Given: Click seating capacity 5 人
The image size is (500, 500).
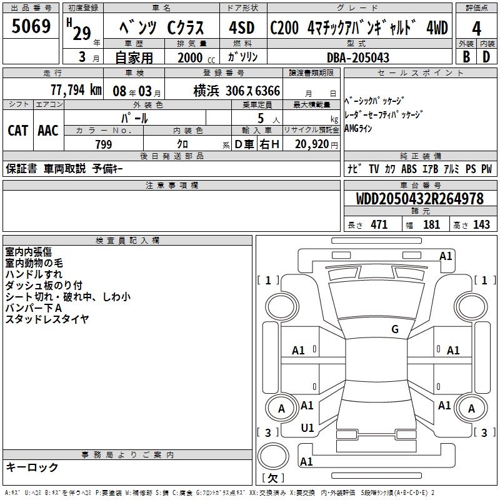Looking at the screenshot, I should [x=269, y=118].
